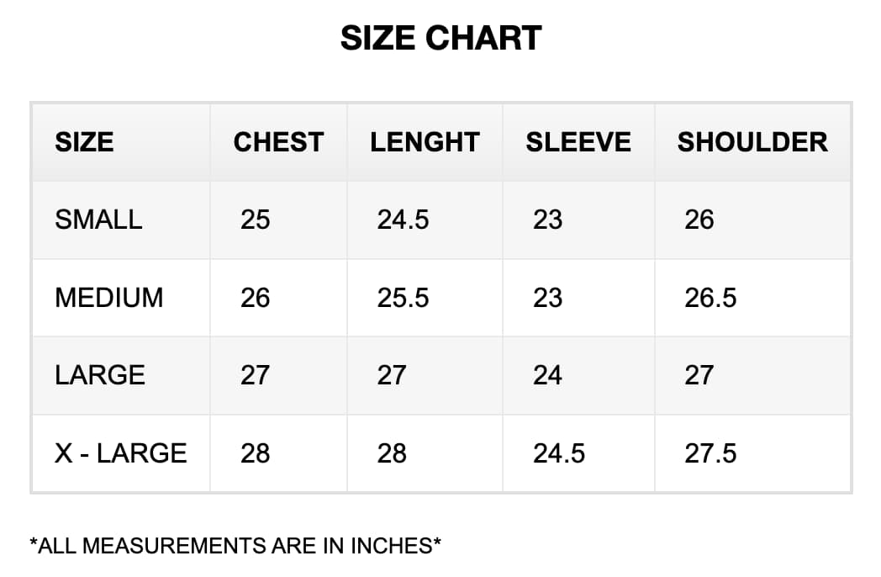Click the SIZE CHART title
881x577 pixels.
click(x=440, y=39)
